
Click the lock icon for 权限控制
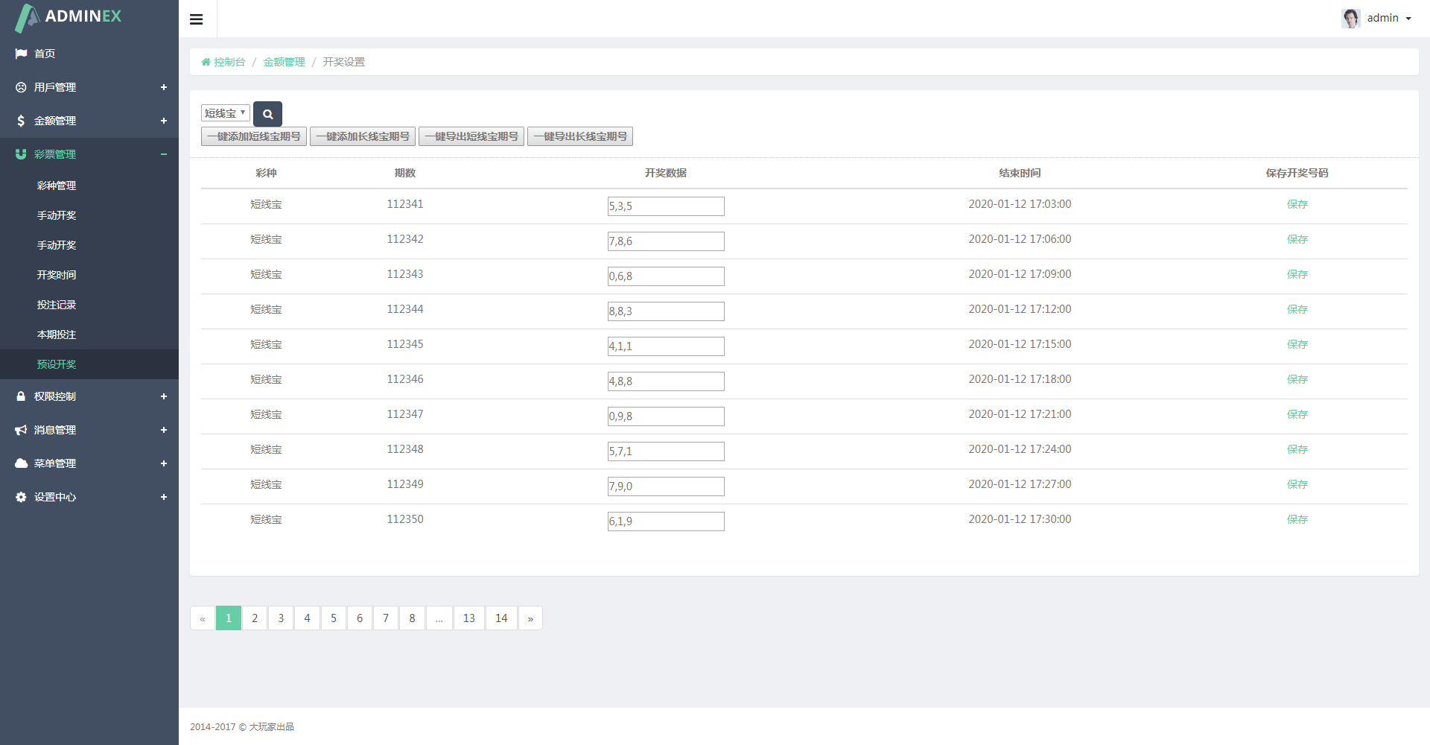(x=21, y=396)
